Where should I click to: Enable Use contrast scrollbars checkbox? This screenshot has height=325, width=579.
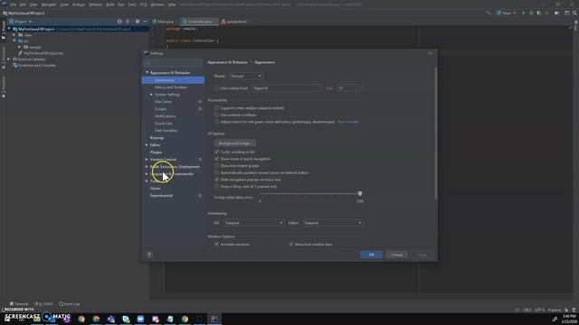pyautogui.click(x=217, y=115)
